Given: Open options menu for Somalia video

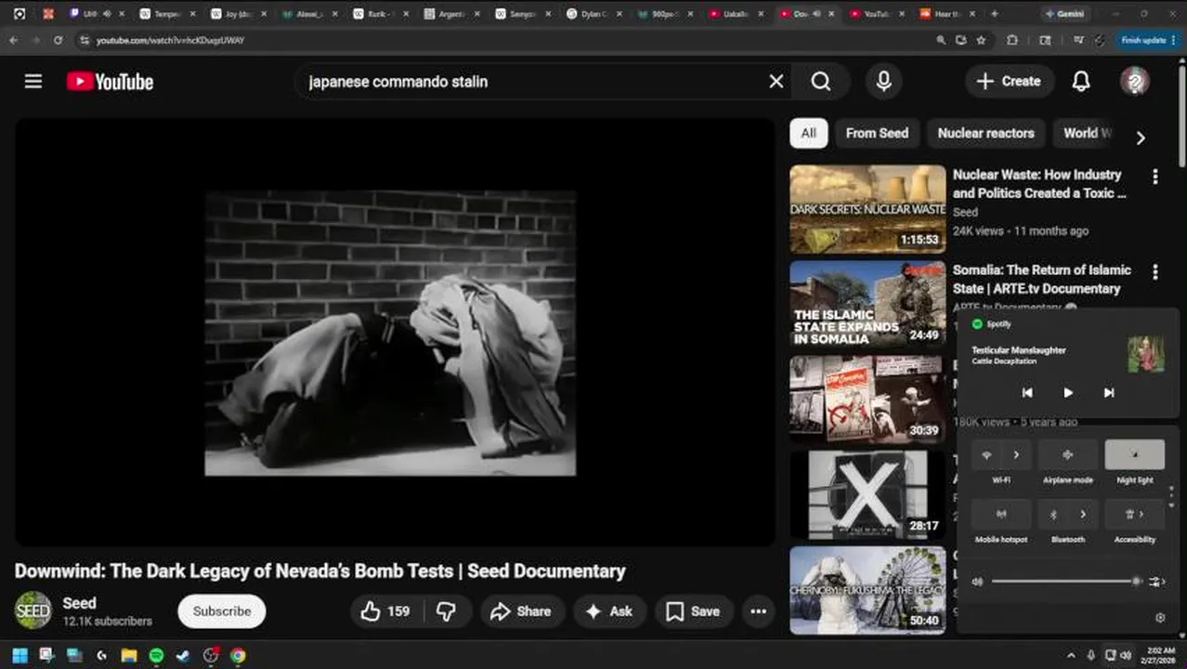Looking at the screenshot, I should (1155, 272).
